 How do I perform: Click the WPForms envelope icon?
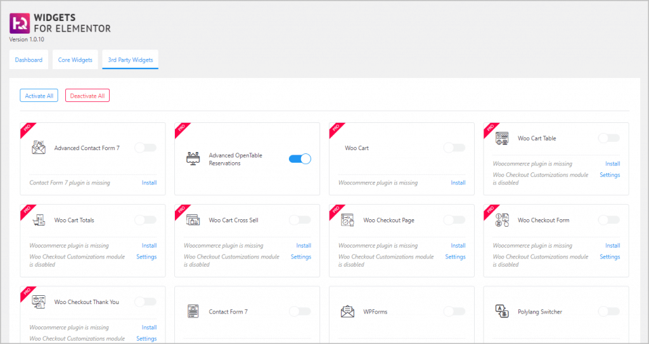coord(347,311)
